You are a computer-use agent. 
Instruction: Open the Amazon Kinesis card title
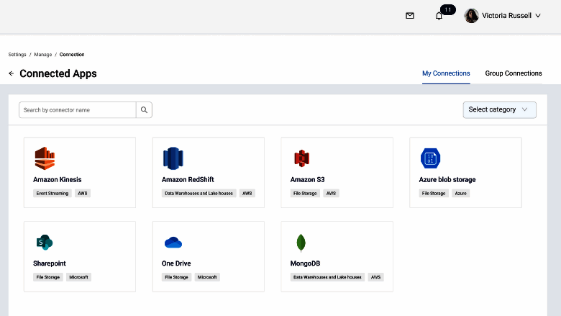58,180
